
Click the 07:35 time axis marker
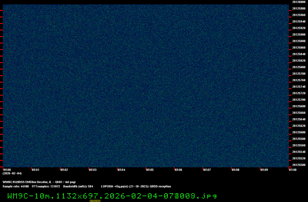(x=150, y=169)
